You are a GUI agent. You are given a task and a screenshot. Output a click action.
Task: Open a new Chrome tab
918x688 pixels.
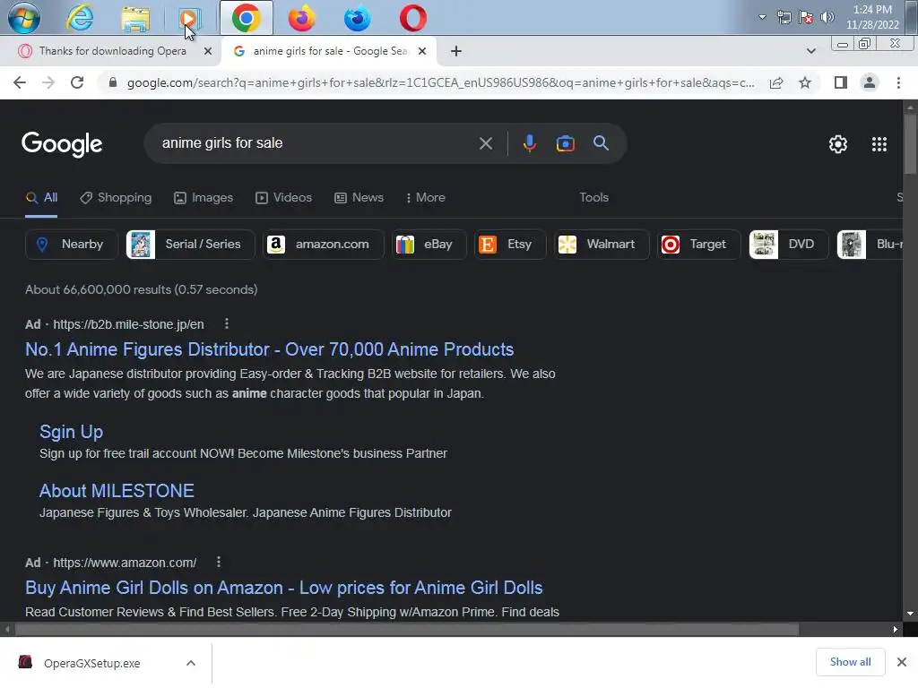(x=456, y=51)
